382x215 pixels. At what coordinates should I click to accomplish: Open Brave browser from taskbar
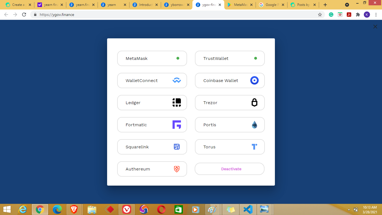coord(74,209)
